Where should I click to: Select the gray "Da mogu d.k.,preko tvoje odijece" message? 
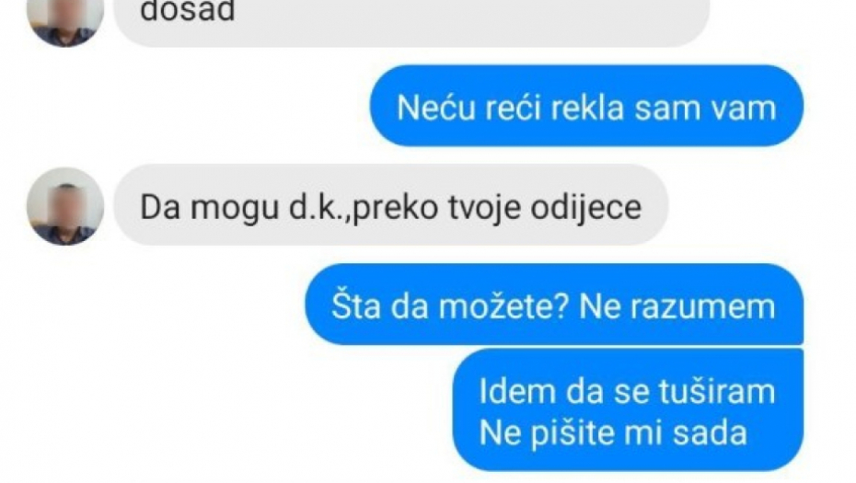[x=391, y=205]
